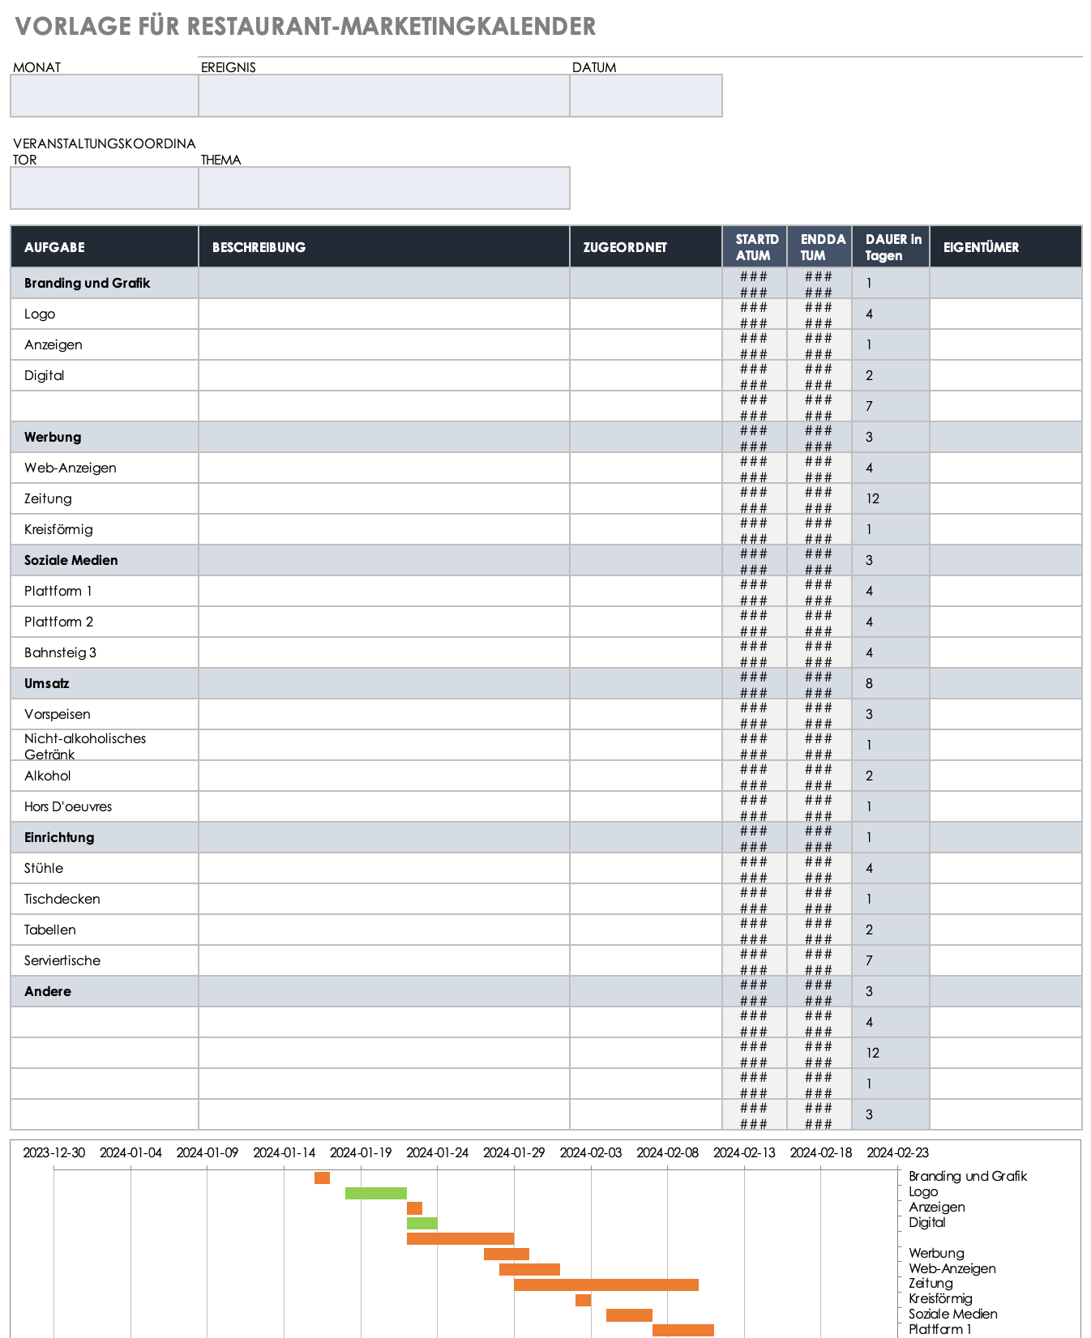The image size is (1091, 1338).
Task: Click the STARTDATUM column header
Action: click(x=755, y=247)
